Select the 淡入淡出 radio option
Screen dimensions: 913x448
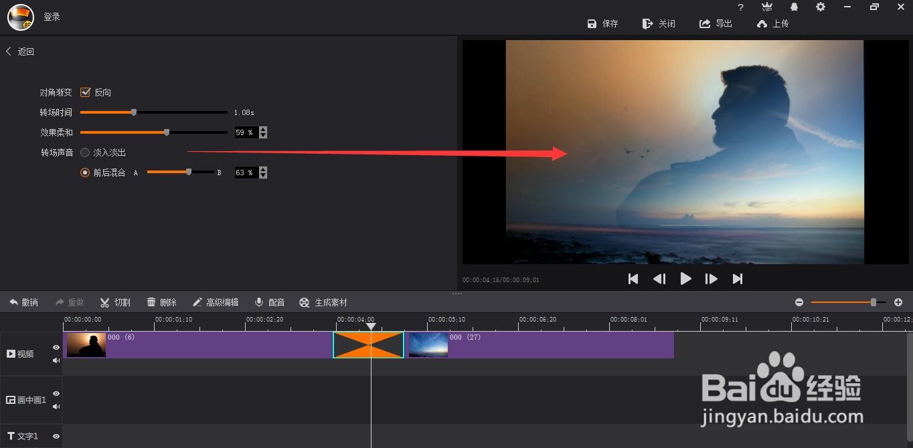85,152
